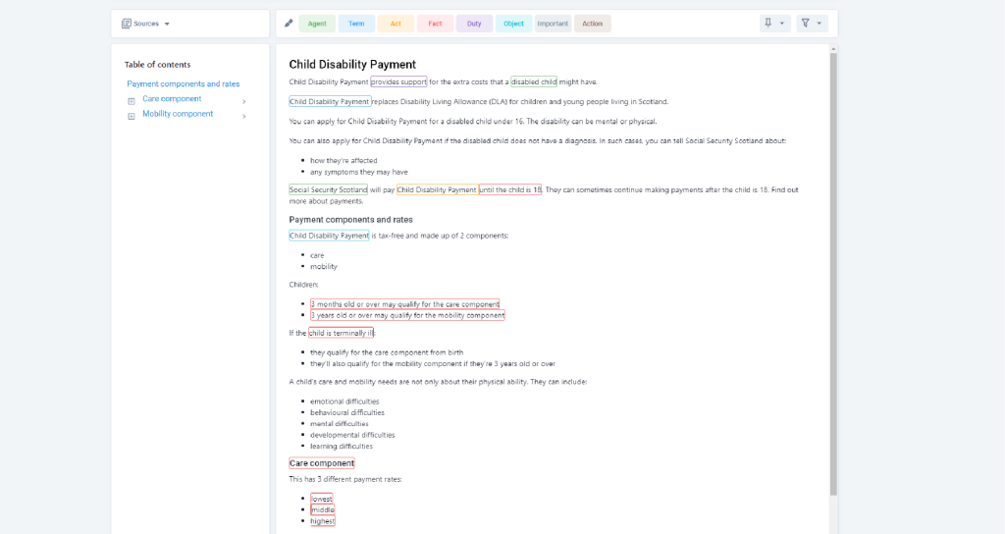The image size is (1005, 534).
Task: Click orange 'Child Disability Payment' annotation after 'will pay'
Action: [437, 189]
